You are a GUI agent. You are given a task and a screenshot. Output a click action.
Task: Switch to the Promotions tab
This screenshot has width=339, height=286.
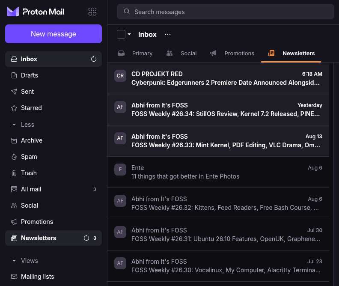tap(232, 54)
